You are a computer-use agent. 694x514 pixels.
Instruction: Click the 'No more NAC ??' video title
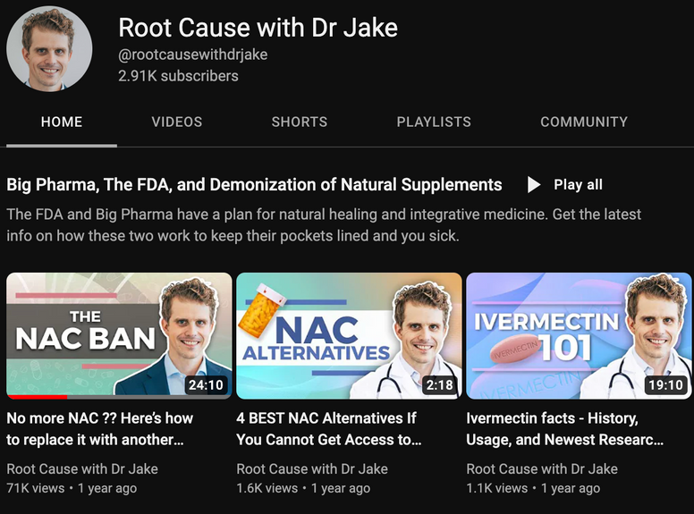100,428
